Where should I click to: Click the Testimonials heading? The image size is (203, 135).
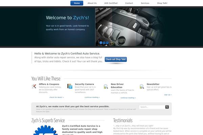pyautogui.click(x=123, y=120)
